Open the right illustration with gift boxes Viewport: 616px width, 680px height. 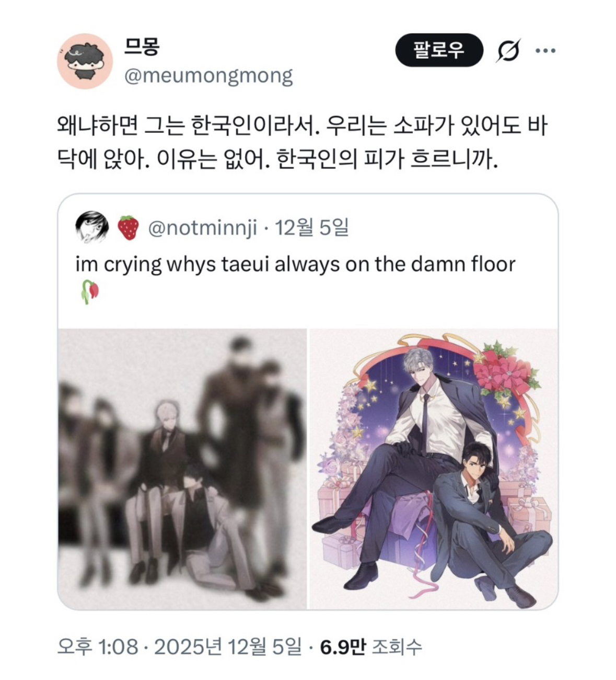click(434, 469)
